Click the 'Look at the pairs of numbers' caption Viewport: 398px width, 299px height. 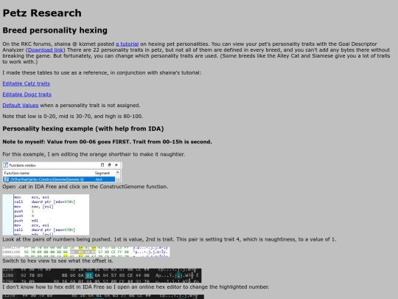click(170, 239)
